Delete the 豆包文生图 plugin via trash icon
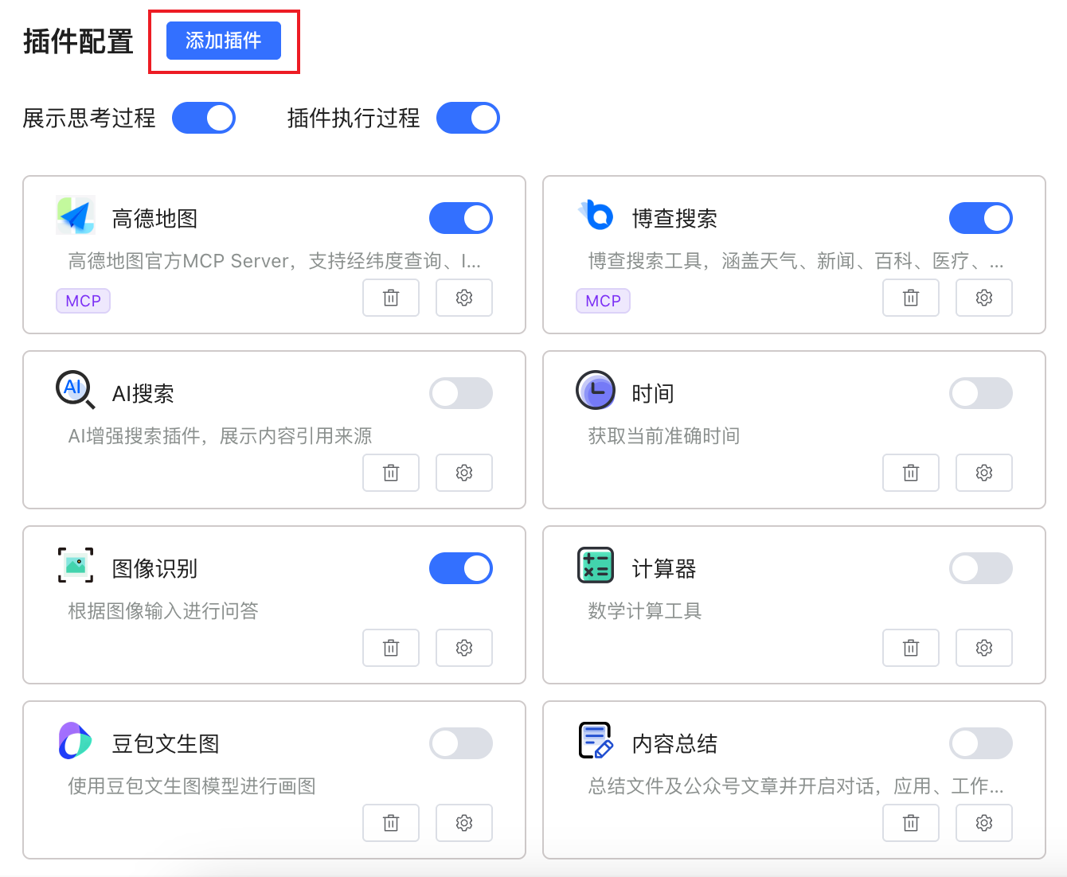 point(391,823)
